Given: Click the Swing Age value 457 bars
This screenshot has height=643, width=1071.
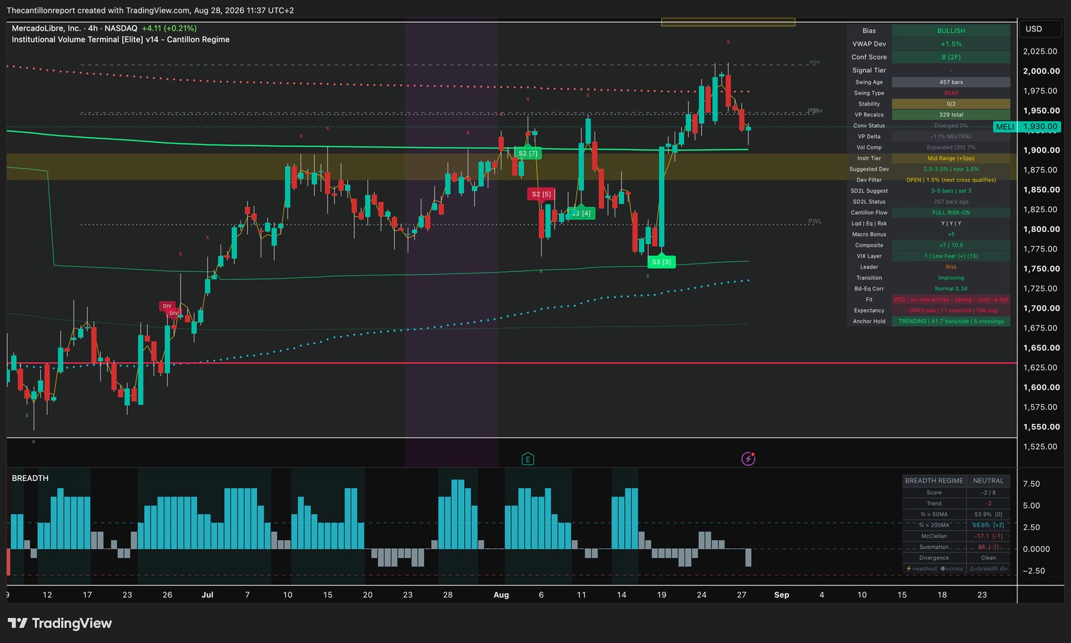Looking at the screenshot, I should 951,82.
